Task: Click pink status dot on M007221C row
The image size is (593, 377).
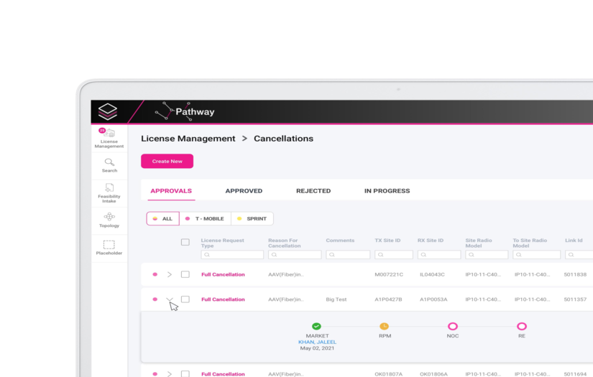Action: pyautogui.click(x=155, y=274)
